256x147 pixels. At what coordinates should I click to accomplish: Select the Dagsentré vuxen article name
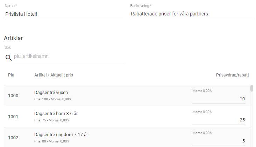[51, 93]
